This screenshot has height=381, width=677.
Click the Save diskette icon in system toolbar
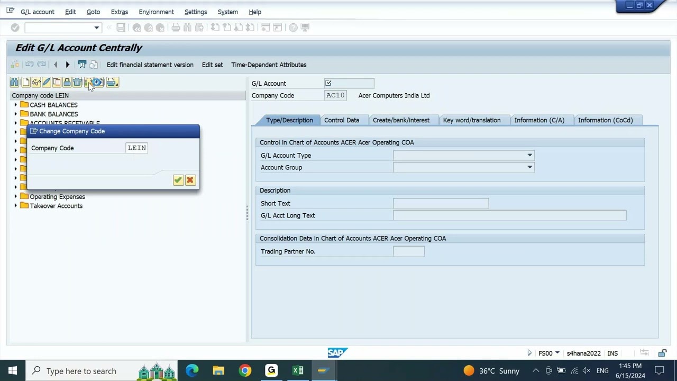121,28
